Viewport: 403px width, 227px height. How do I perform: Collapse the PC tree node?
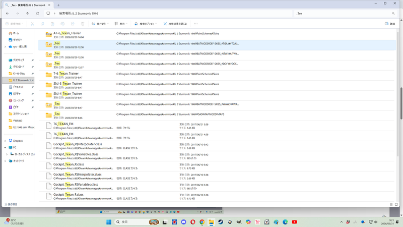pos(5,147)
